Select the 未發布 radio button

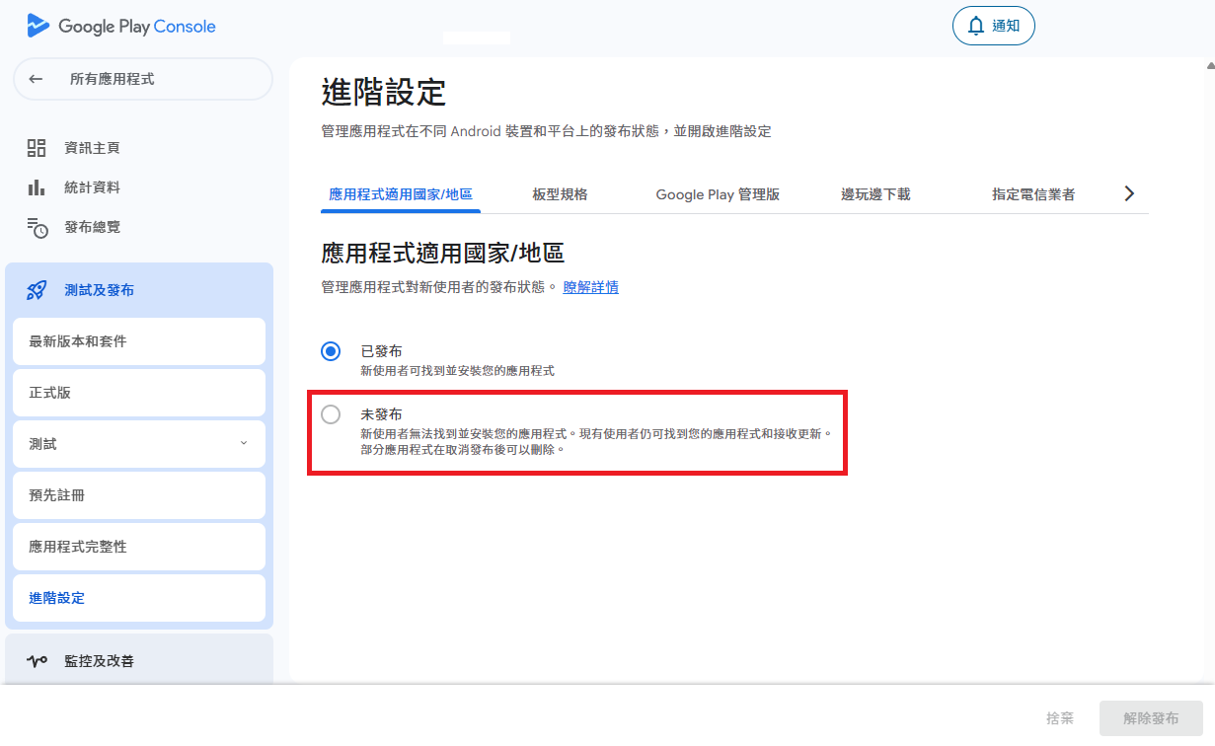pyautogui.click(x=330, y=414)
